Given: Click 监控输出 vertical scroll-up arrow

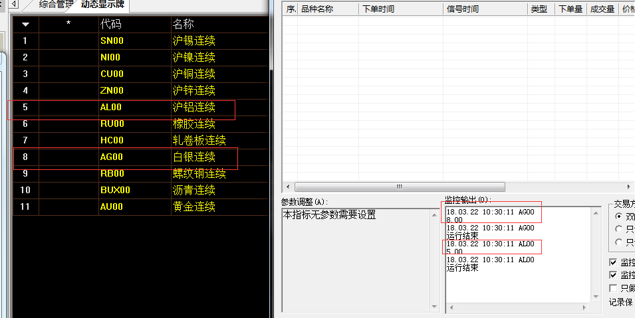Looking at the screenshot, I should pyautogui.click(x=596, y=213).
